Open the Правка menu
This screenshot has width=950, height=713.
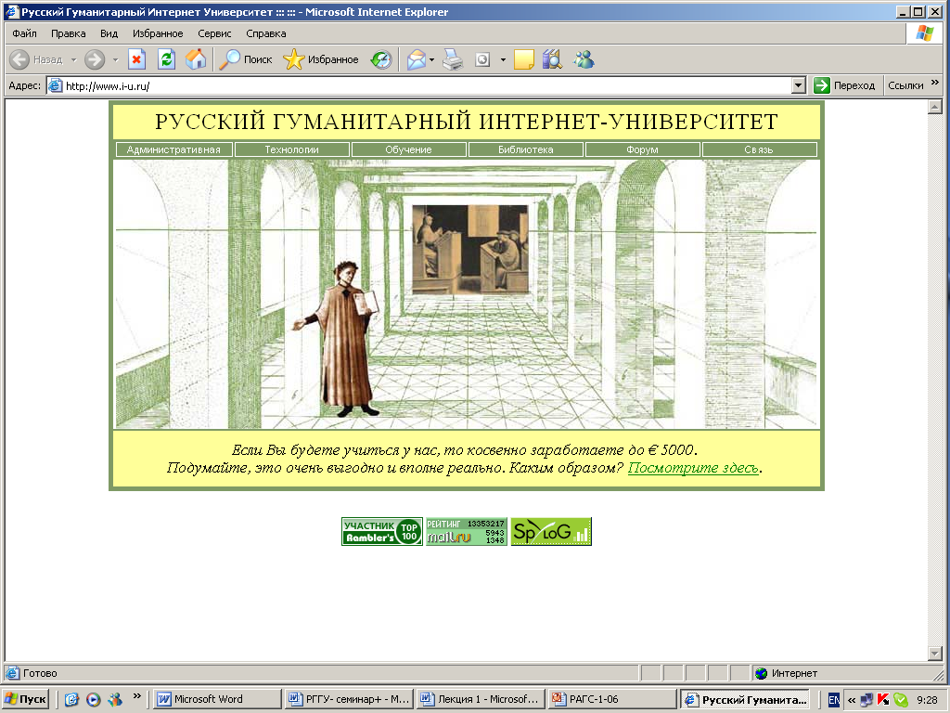[x=68, y=33]
